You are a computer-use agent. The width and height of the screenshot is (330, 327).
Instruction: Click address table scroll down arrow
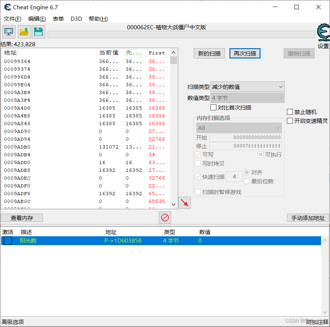(x=325, y=312)
